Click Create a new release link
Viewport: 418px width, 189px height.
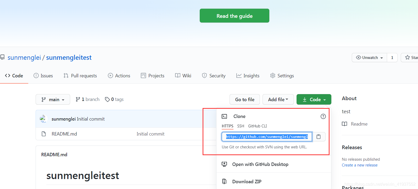coord(360,165)
